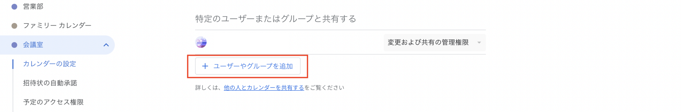
Task: Click the 会議室 calendar color dot
Action: point(14,45)
